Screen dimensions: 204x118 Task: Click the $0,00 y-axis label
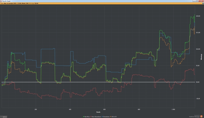(198, 82)
